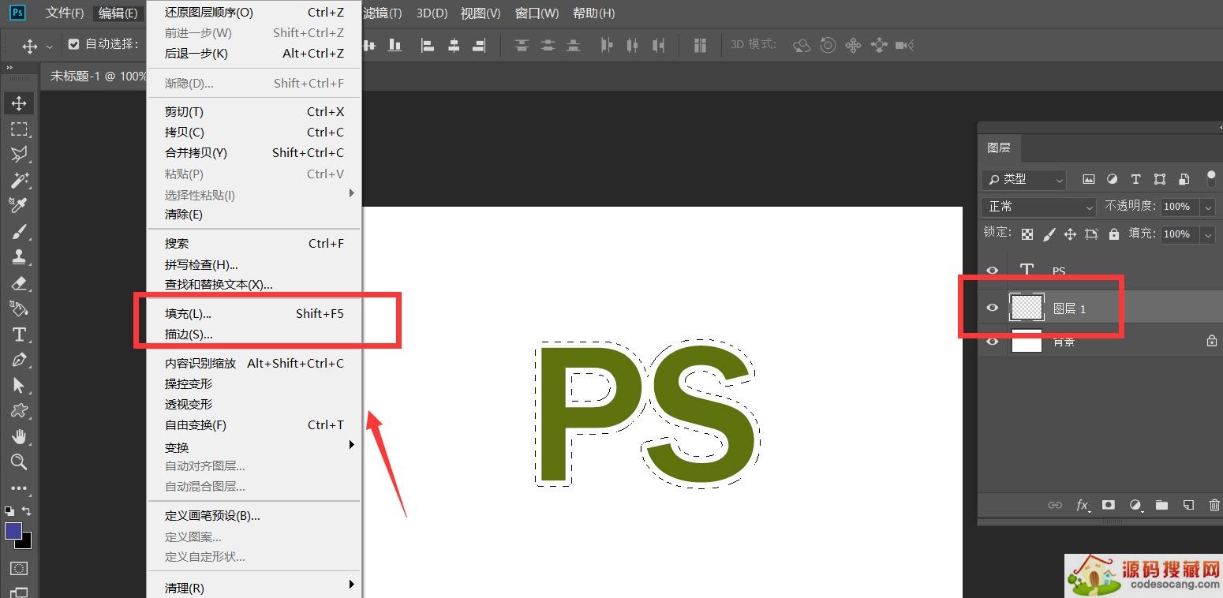The image size is (1223, 598).
Task: Toggle Quick Mask mode
Action: [x=19, y=568]
